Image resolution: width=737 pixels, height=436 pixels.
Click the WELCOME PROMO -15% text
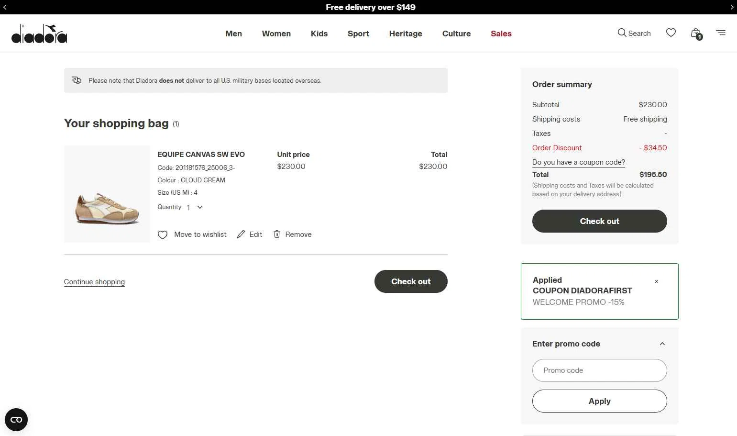point(579,302)
